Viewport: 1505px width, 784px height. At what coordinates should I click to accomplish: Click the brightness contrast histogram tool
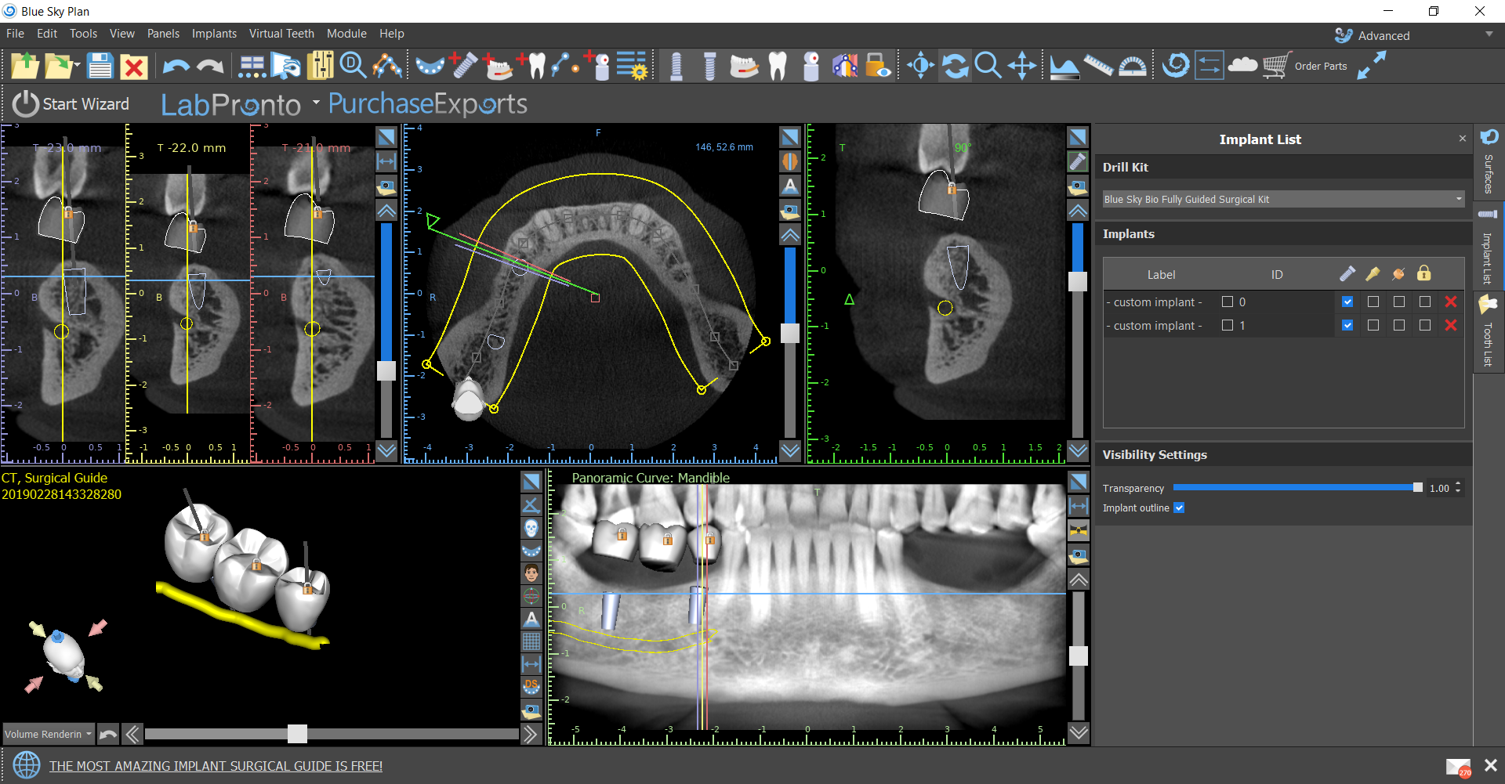pos(1064,66)
